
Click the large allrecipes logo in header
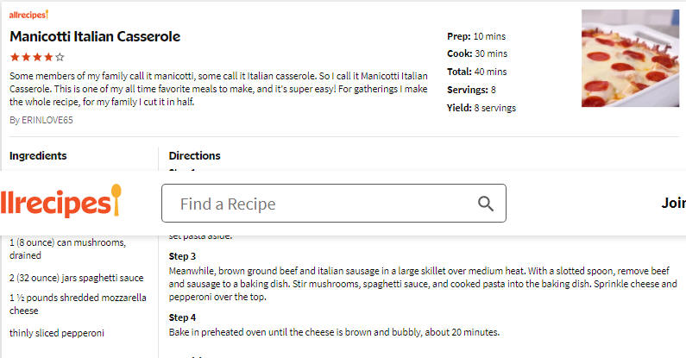[60, 201]
